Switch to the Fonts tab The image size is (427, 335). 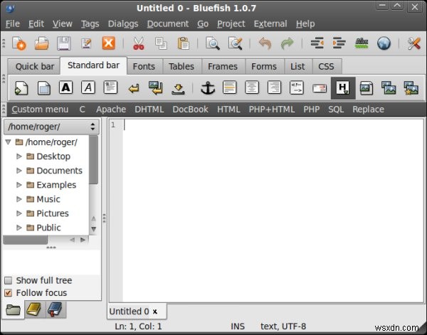[x=144, y=66]
